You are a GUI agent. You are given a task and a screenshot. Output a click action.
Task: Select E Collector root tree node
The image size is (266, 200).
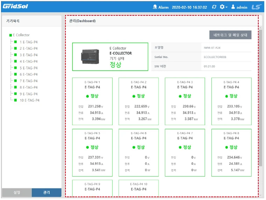point(21,35)
